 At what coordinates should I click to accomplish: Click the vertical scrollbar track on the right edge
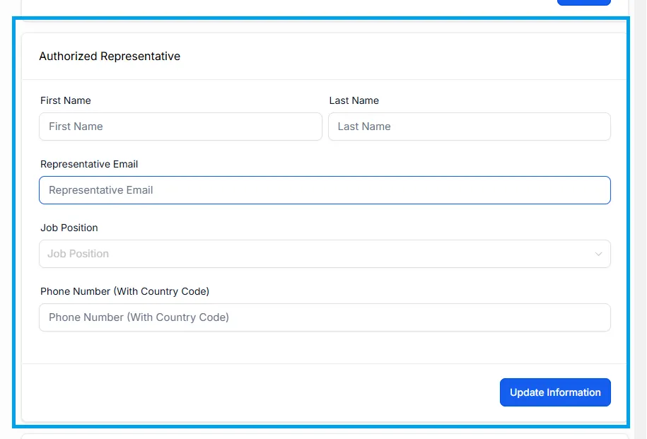pos(641,219)
